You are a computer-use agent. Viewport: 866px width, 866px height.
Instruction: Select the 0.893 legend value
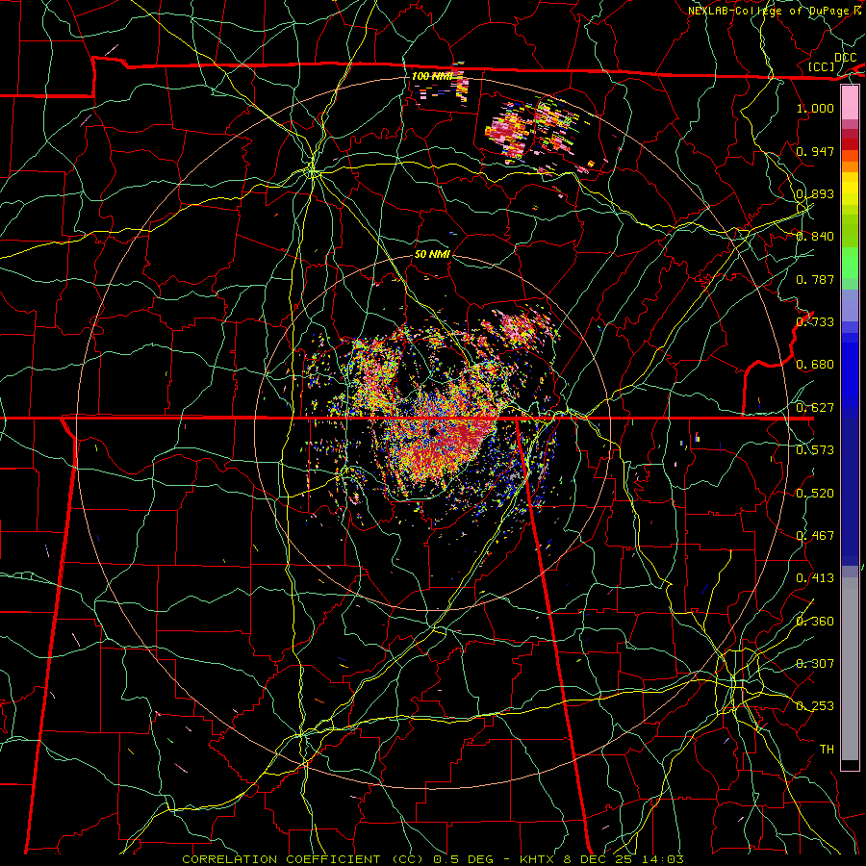tap(815, 193)
